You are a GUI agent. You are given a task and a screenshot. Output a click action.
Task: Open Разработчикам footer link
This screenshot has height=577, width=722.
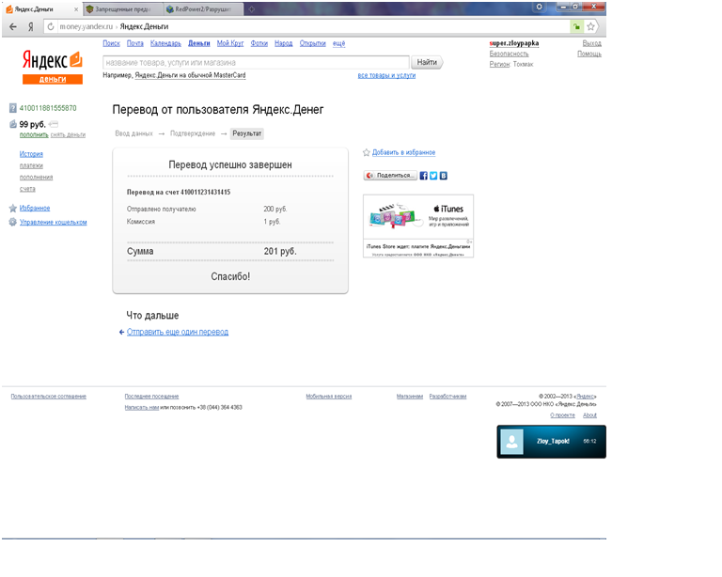(x=447, y=397)
